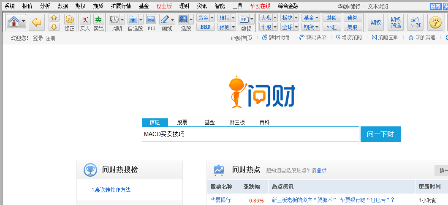448x205 pixels.
Task: Switch to the 基金 search tab
Action: (209, 123)
